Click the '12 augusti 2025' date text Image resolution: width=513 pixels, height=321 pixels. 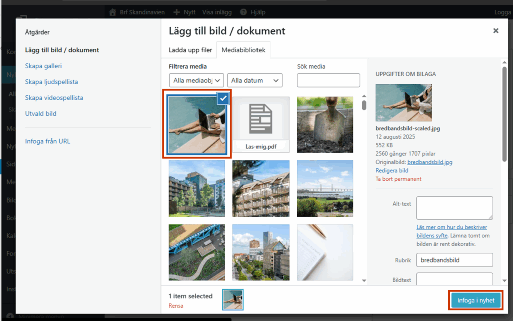395,137
